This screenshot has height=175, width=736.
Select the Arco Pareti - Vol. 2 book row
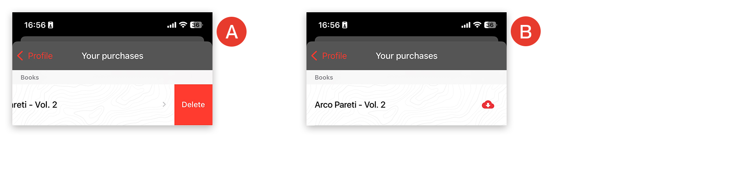pos(407,105)
